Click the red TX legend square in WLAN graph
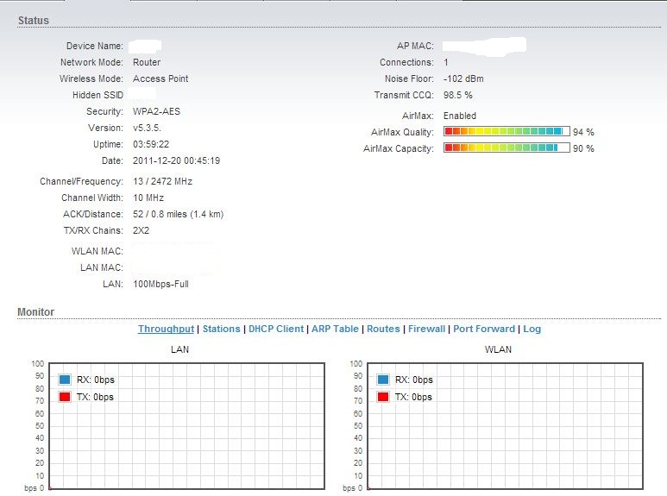The height and width of the screenshot is (496, 667). pos(383,397)
